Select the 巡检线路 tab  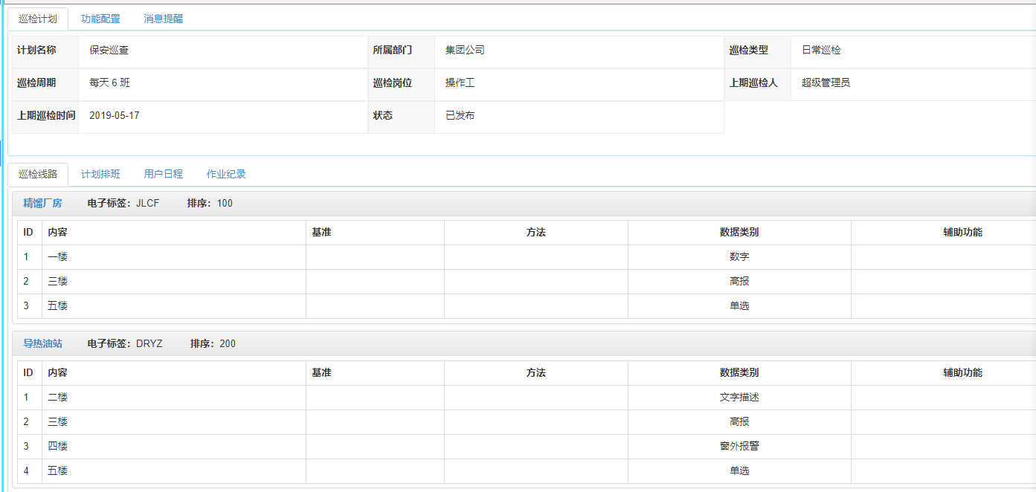[x=38, y=174]
